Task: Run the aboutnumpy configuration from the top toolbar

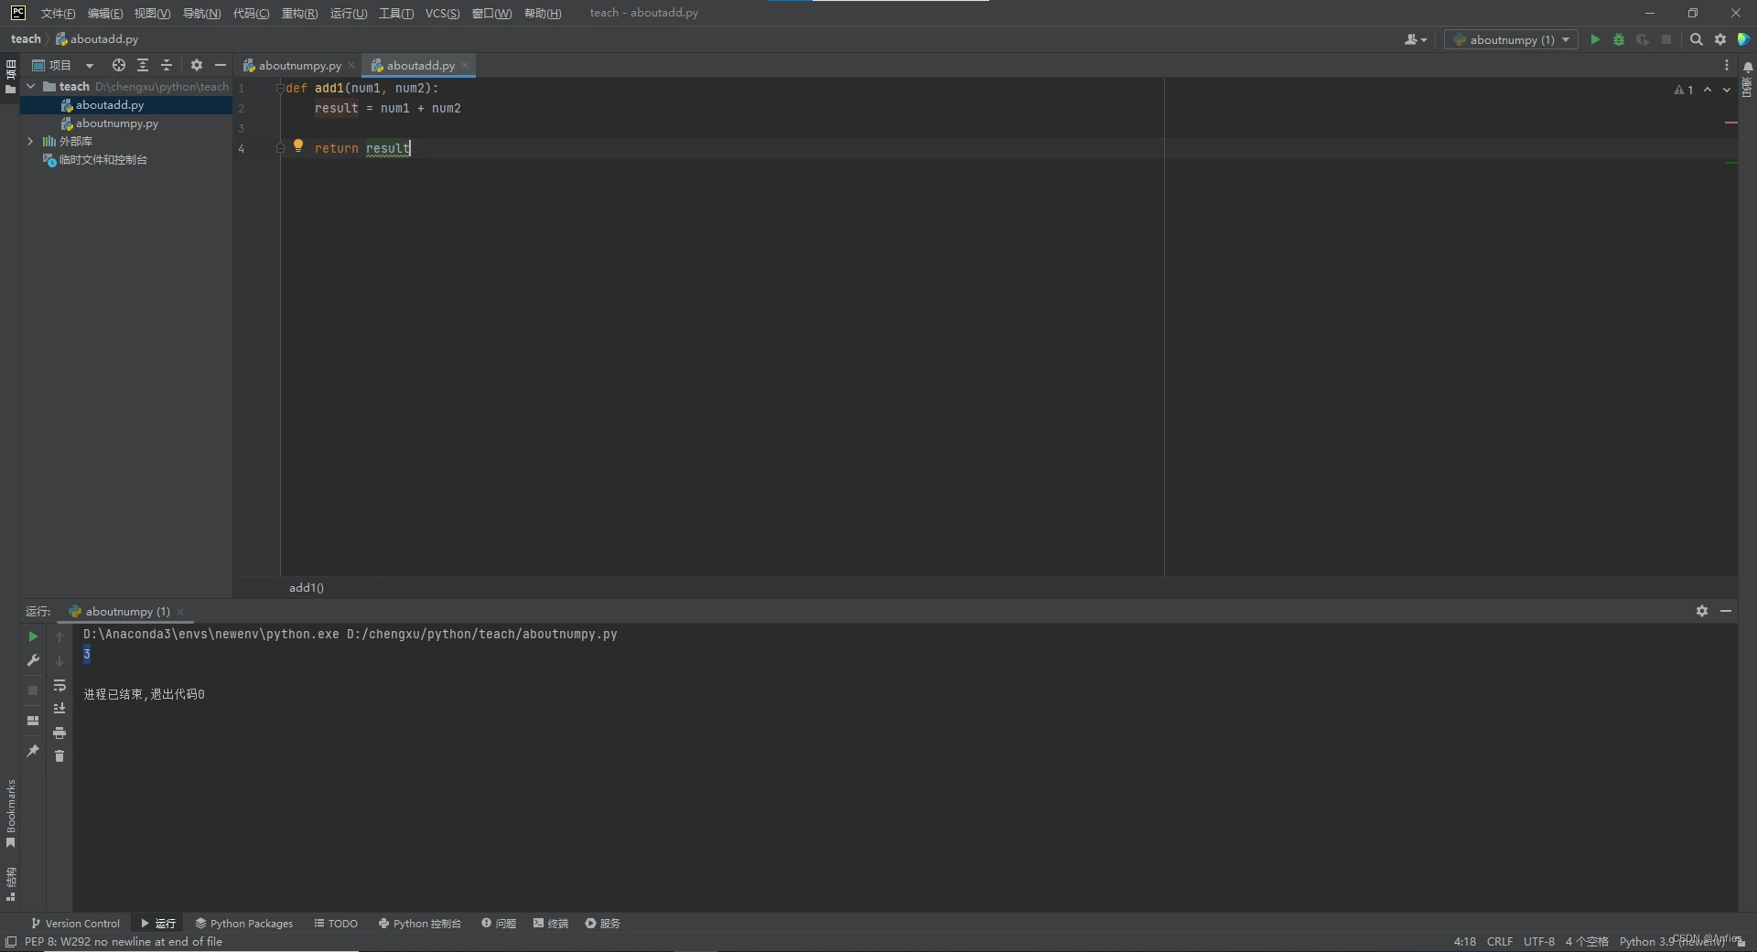Action: click(1595, 39)
